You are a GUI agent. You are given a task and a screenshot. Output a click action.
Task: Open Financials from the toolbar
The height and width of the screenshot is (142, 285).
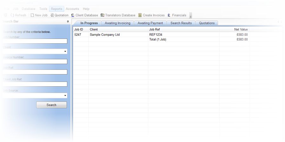click(x=169, y=15)
